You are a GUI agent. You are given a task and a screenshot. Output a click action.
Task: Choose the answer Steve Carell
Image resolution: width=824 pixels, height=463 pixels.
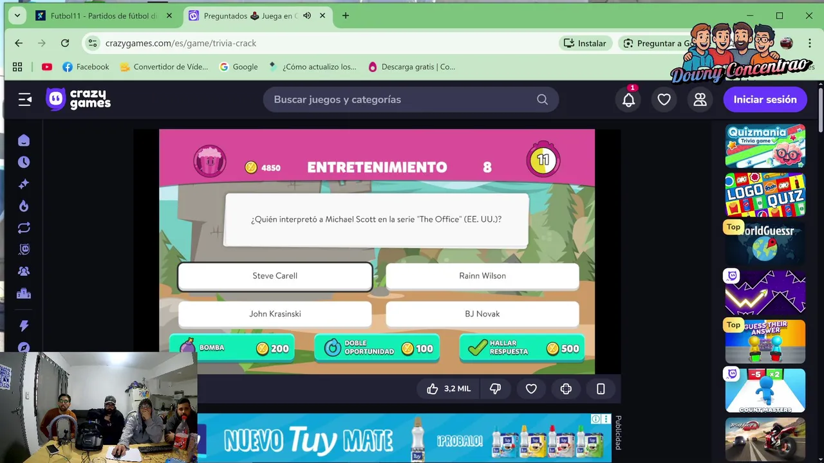pyautogui.click(x=275, y=276)
